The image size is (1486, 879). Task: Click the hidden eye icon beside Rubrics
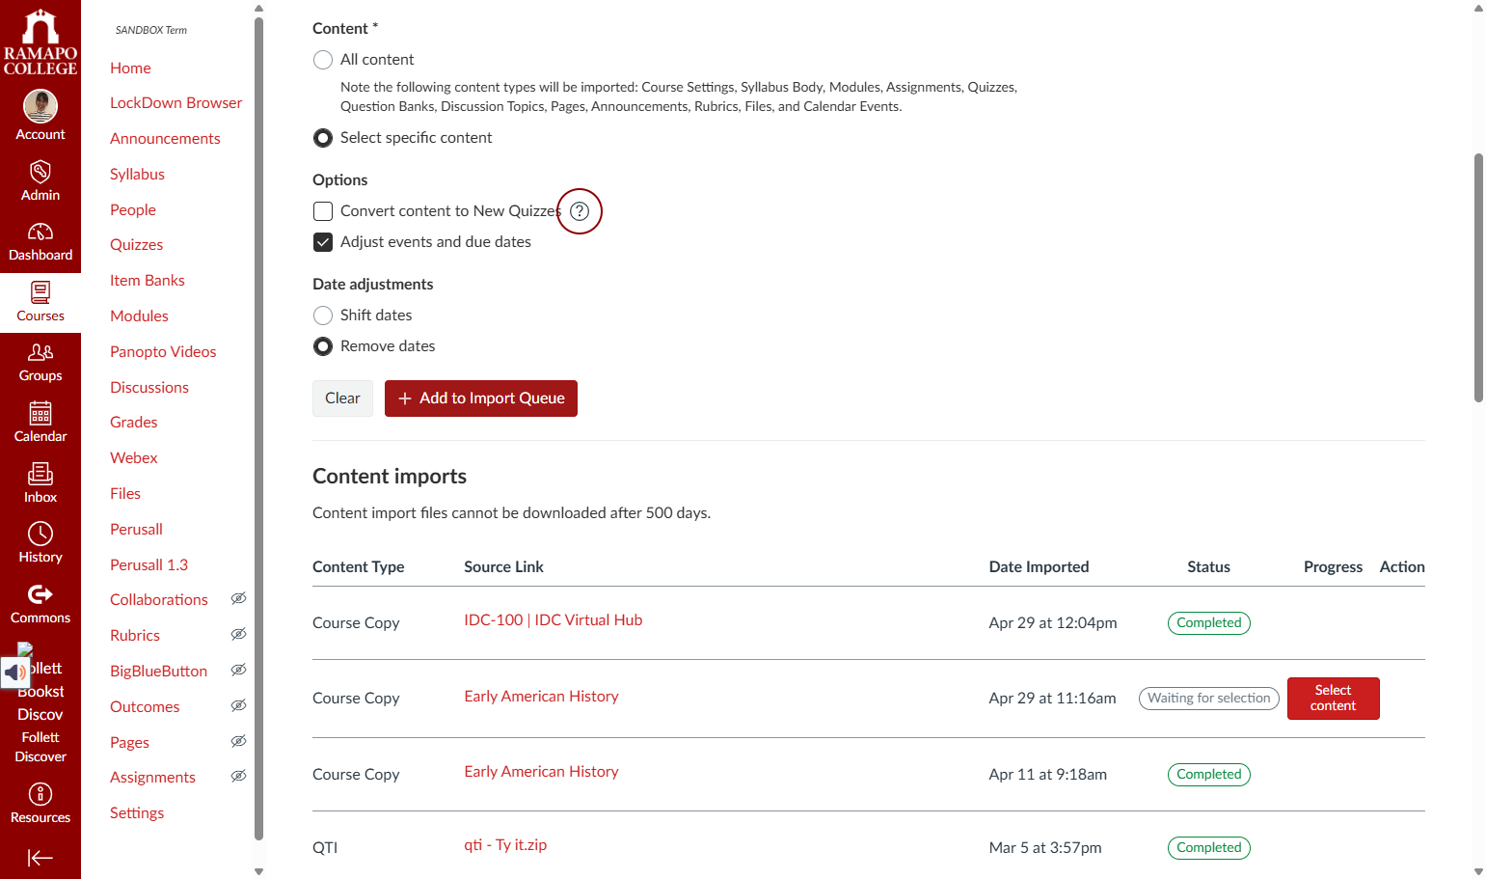pyautogui.click(x=238, y=634)
